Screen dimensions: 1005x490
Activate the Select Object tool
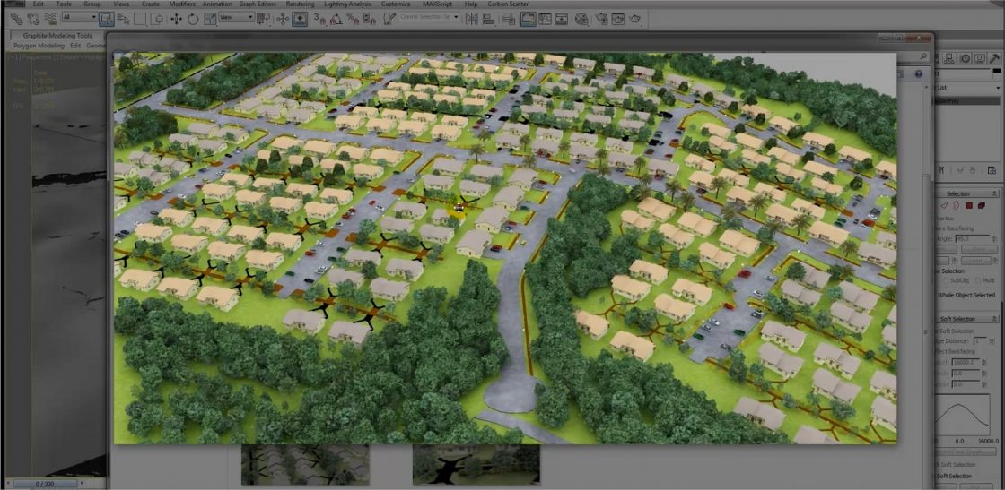tap(107, 18)
